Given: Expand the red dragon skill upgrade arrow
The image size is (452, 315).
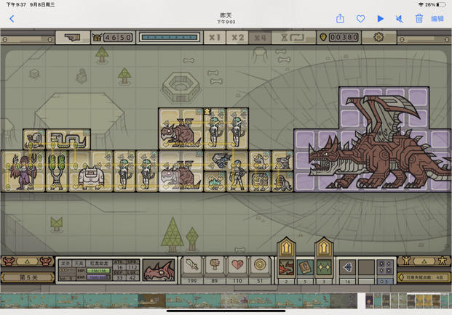Looking at the screenshot, I should point(286,247).
